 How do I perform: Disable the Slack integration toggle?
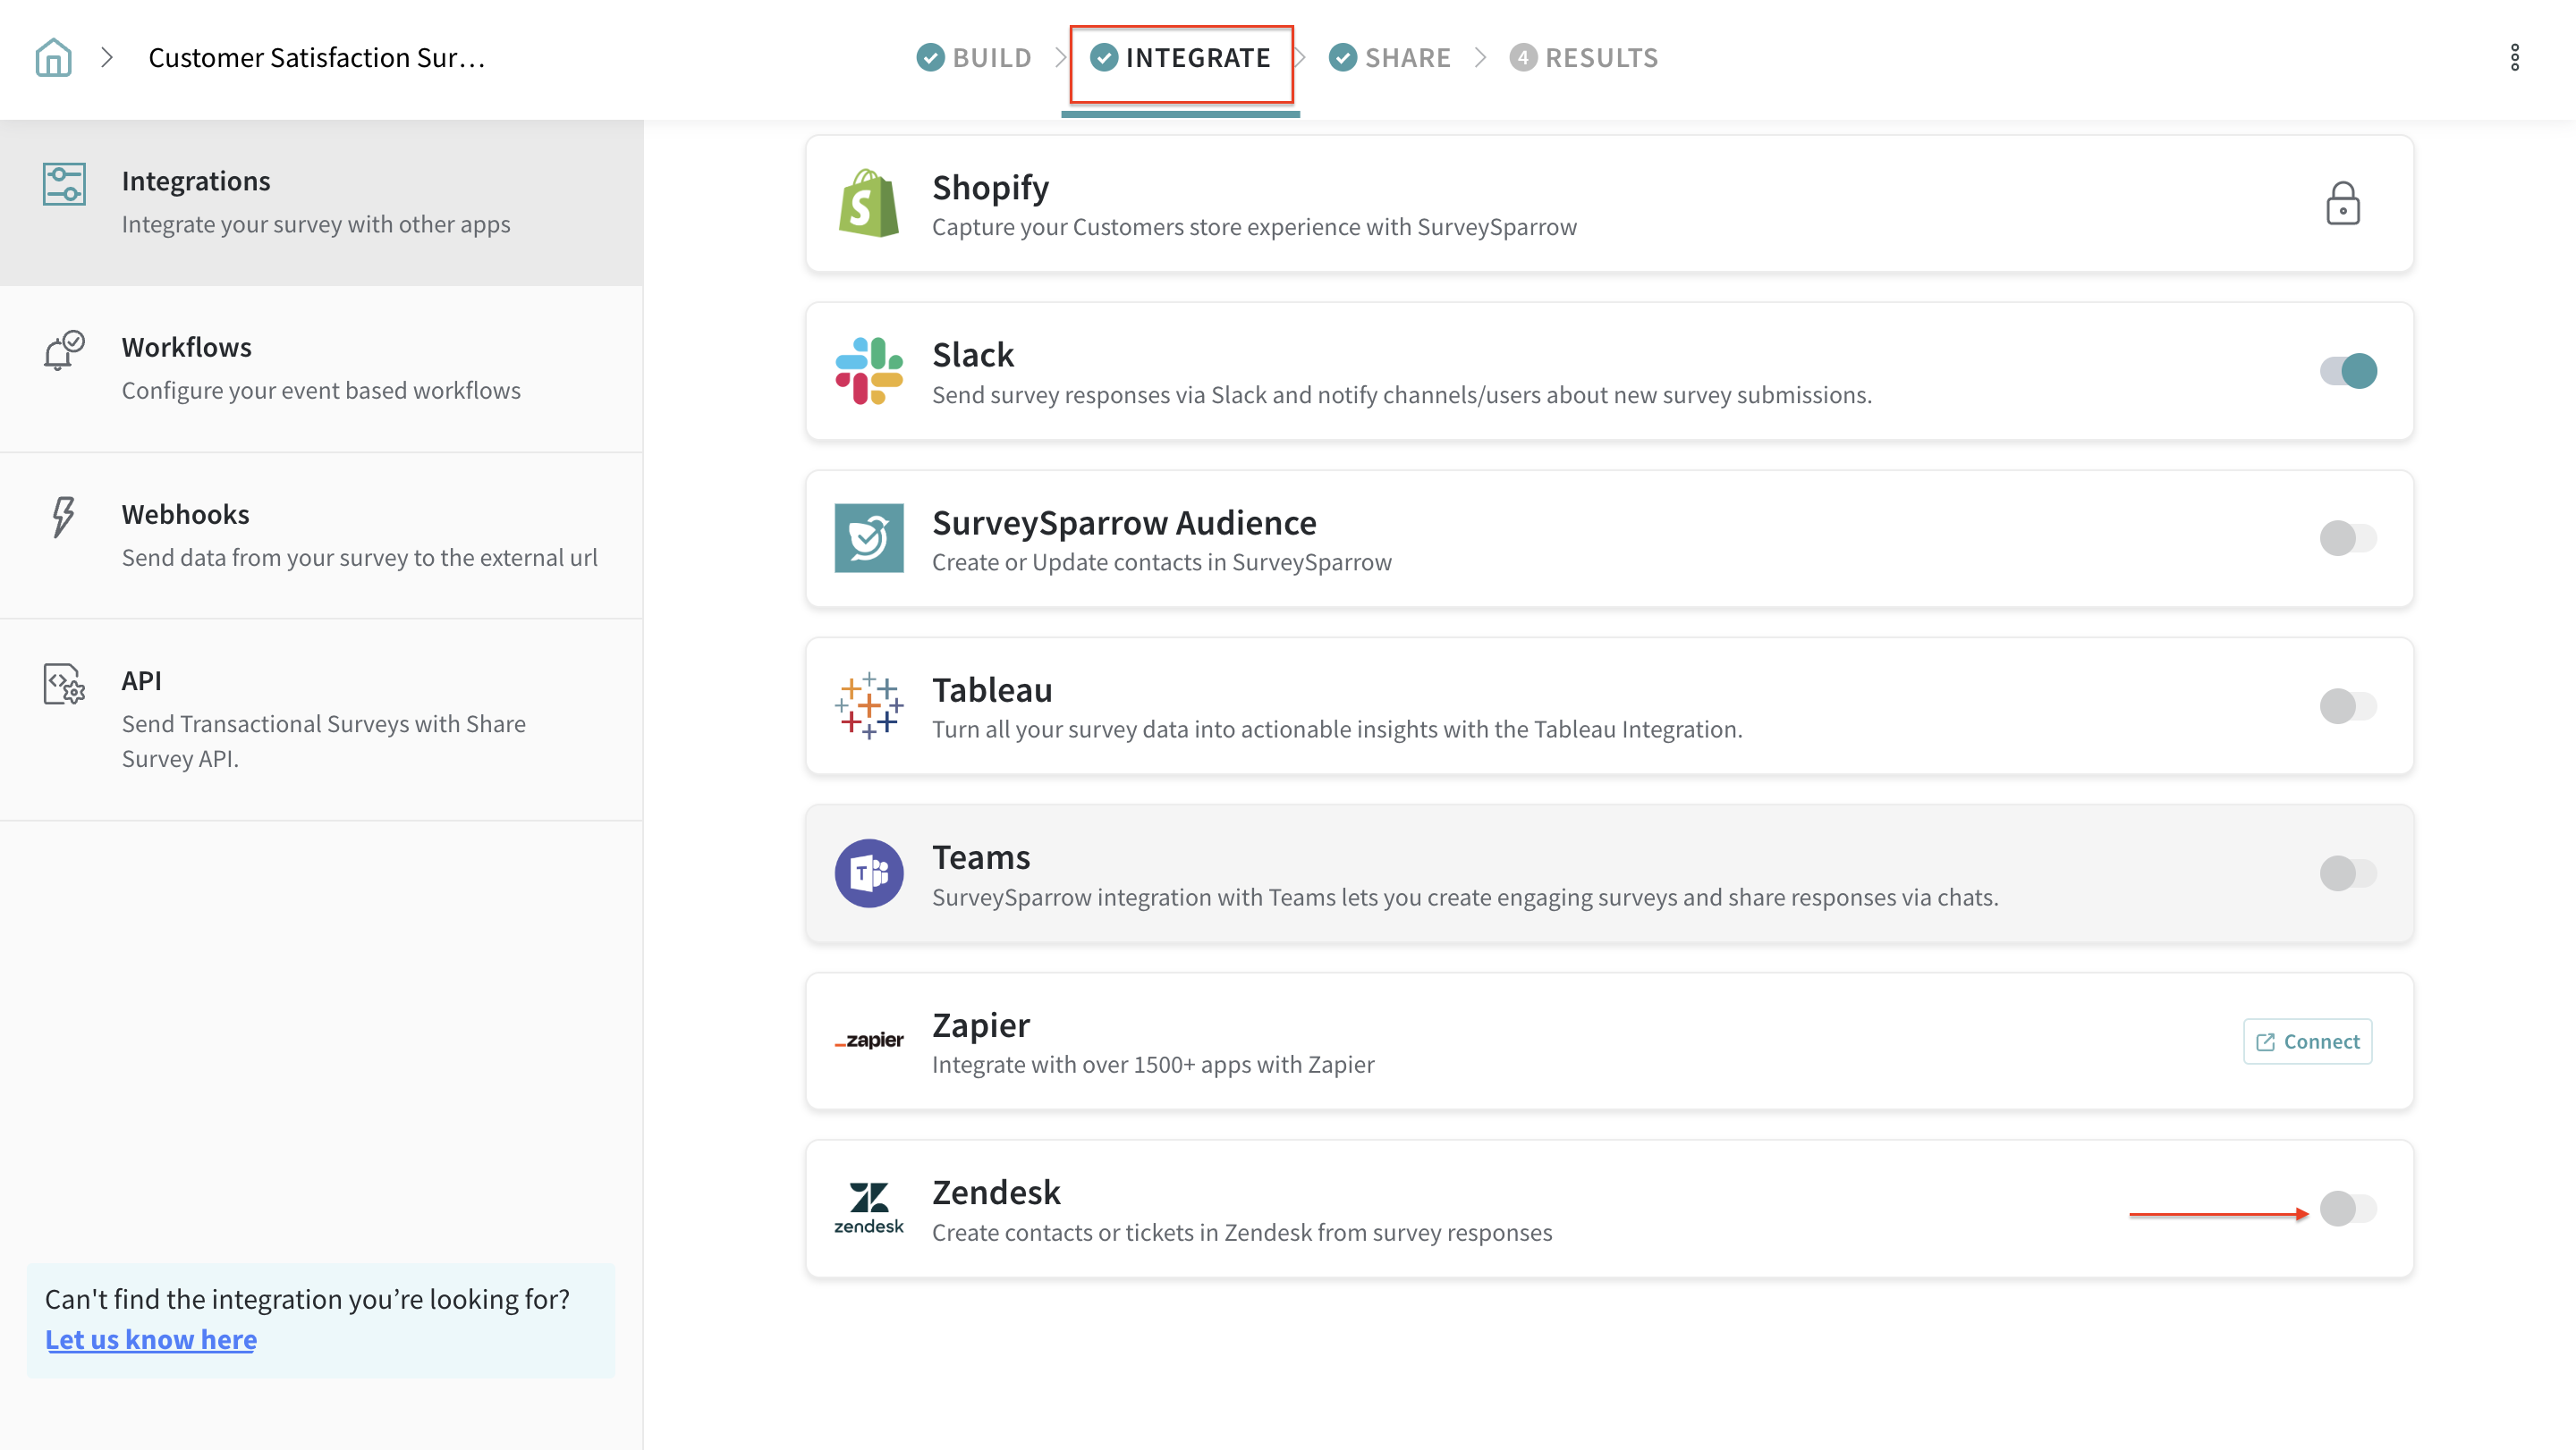point(2348,371)
